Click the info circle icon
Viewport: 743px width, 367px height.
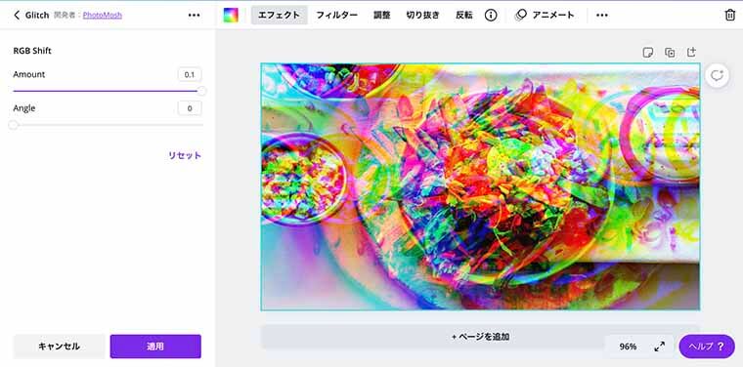(491, 16)
